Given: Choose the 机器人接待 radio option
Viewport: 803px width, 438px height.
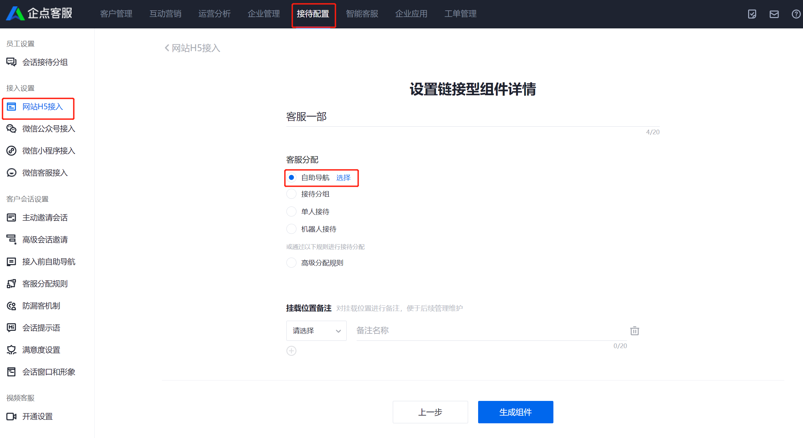Looking at the screenshot, I should pos(291,229).
